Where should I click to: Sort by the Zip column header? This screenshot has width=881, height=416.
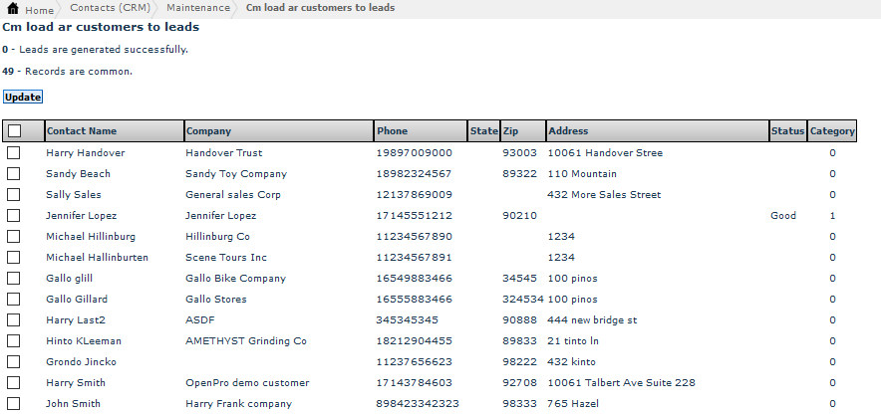[510, 131]
